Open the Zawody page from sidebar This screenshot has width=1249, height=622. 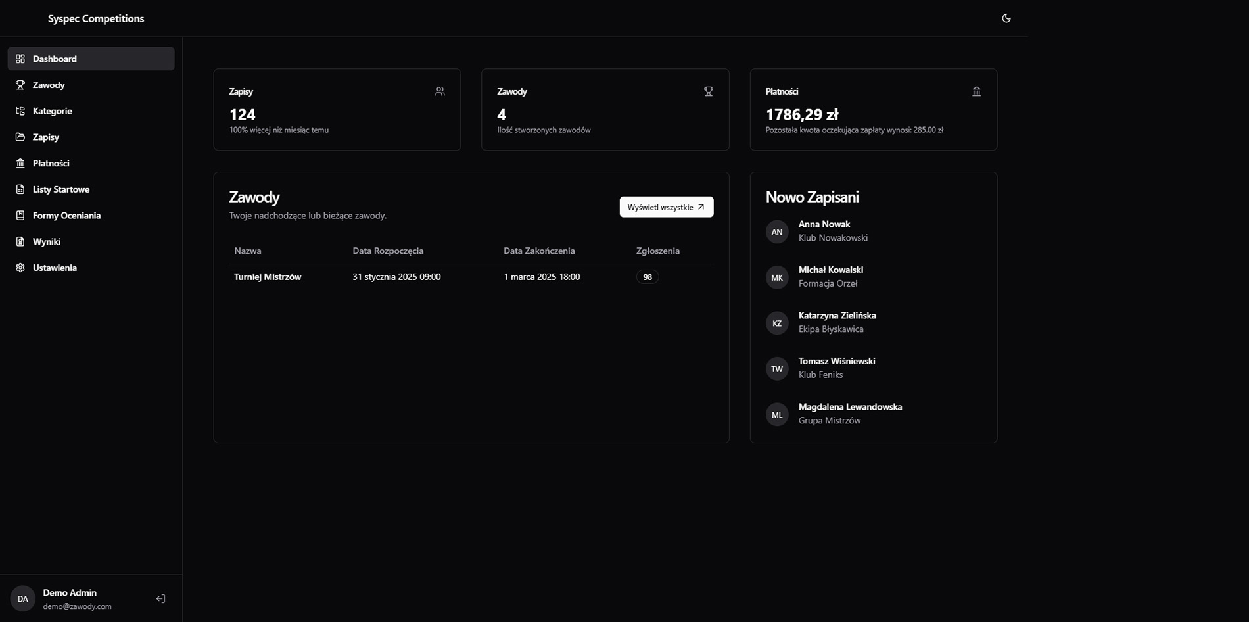tap(49, 85)
